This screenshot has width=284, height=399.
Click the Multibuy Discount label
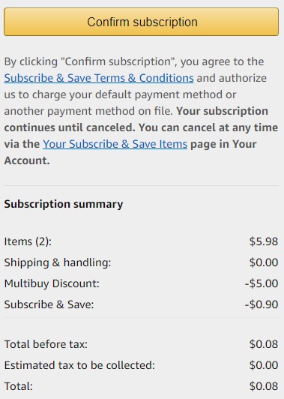click(52, 283)
